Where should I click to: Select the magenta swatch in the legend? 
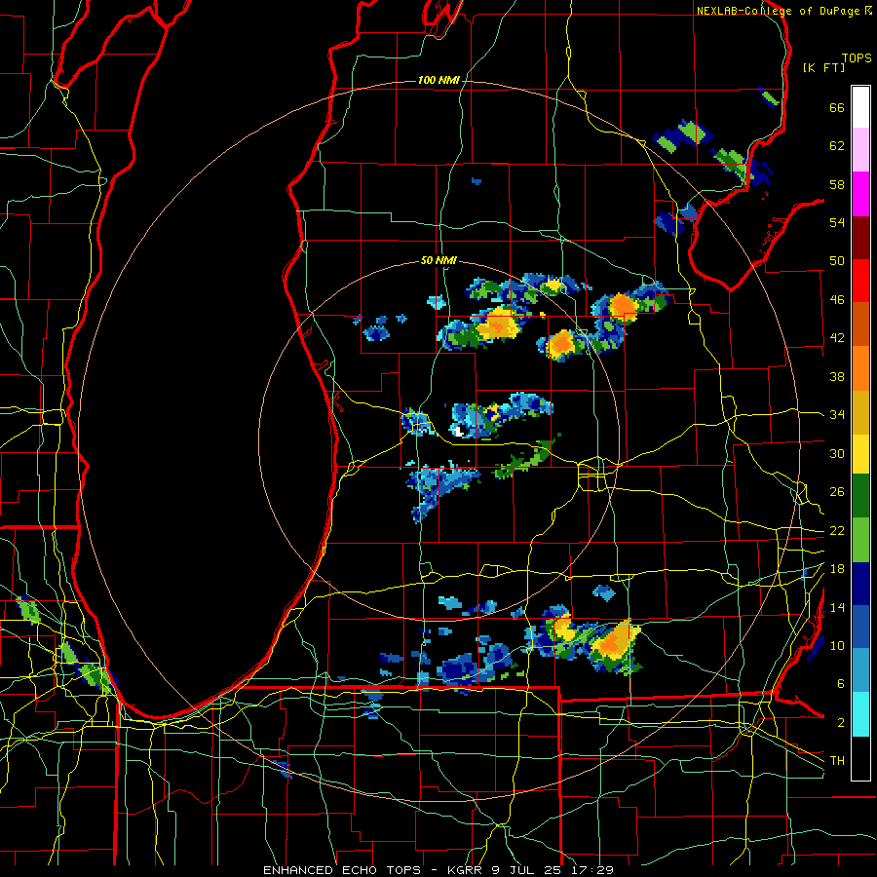pyautogui.click(x=860, y=194)
